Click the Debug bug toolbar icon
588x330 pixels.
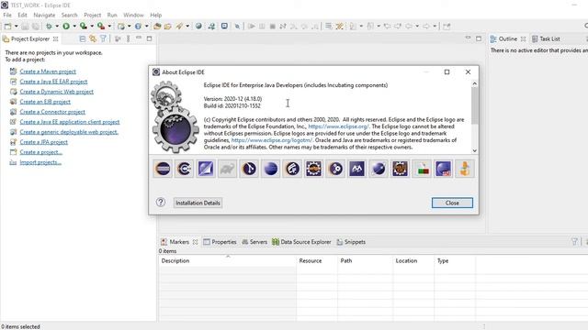[x=49, y=27]
